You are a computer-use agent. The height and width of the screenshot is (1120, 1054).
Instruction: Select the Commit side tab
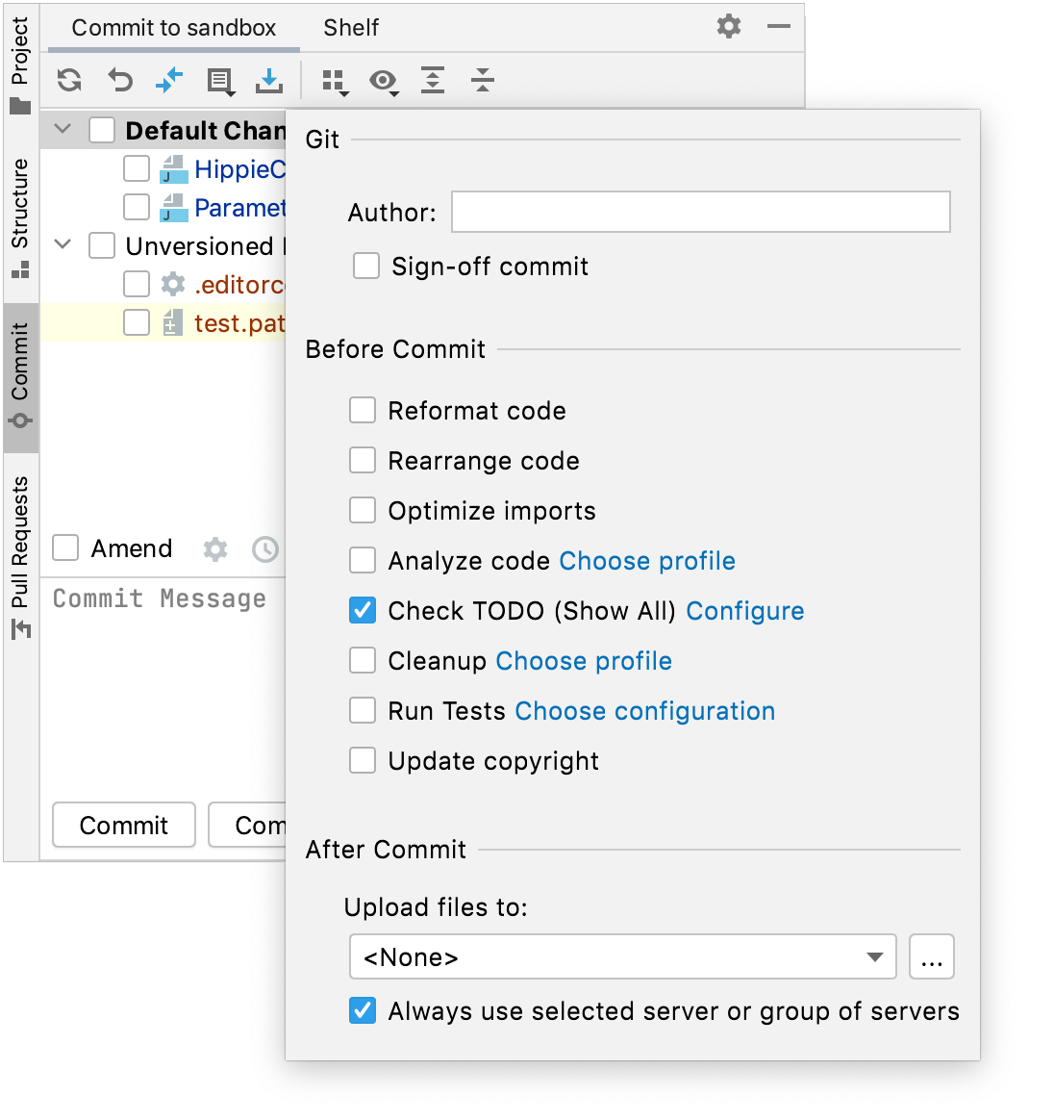pyautogui.click(x=20, y=376)
